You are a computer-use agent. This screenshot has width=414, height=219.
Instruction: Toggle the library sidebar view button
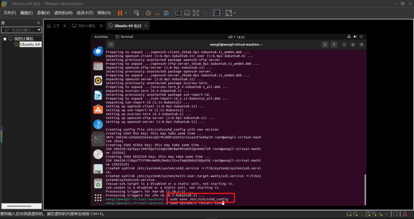coord(178,13)
